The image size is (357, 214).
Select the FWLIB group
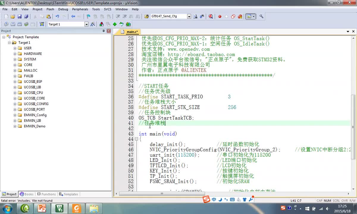[x=29, y=76]
